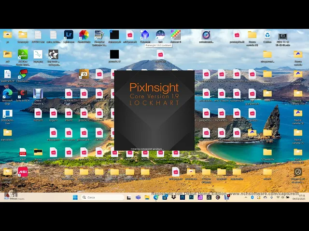This screenshot has height=231, width=309.
Task: Open the round arrow icon above taskbar clock
Action: [298, 172]
